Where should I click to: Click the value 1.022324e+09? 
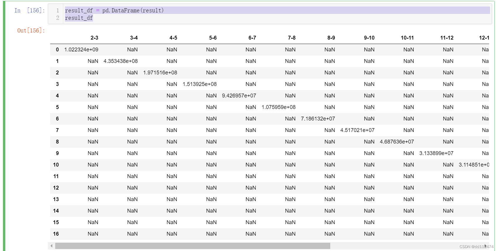click(81, 50)
